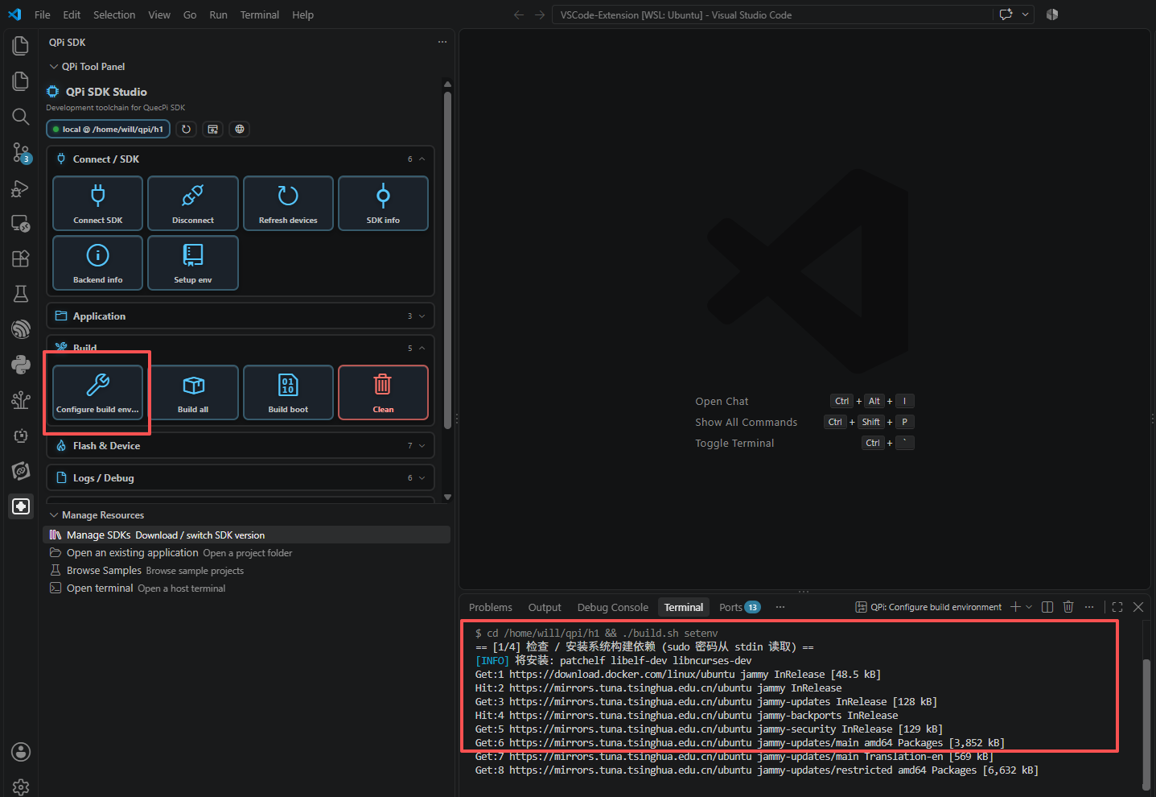The height and width of the screenshot is (797, 1156).
Task: Open the Remote Explorer view
Action: [x=21, y=223]
